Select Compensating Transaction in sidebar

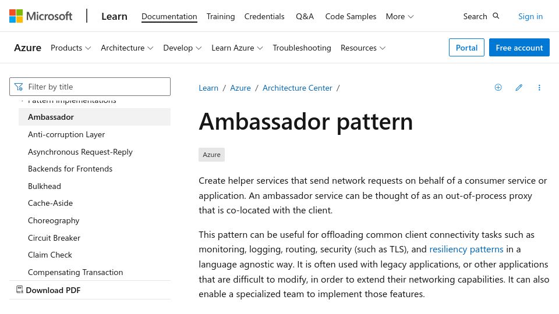75,272
